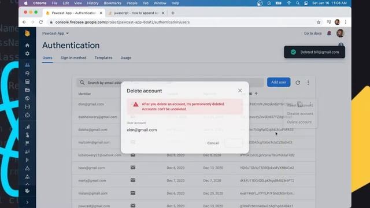Image resolution: width=370 pixels, height=208 pixels.
Task: Go back in Chrome
Action: click(24, 22)
